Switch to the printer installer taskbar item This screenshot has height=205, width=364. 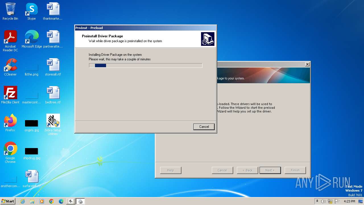tap(80, 201)
